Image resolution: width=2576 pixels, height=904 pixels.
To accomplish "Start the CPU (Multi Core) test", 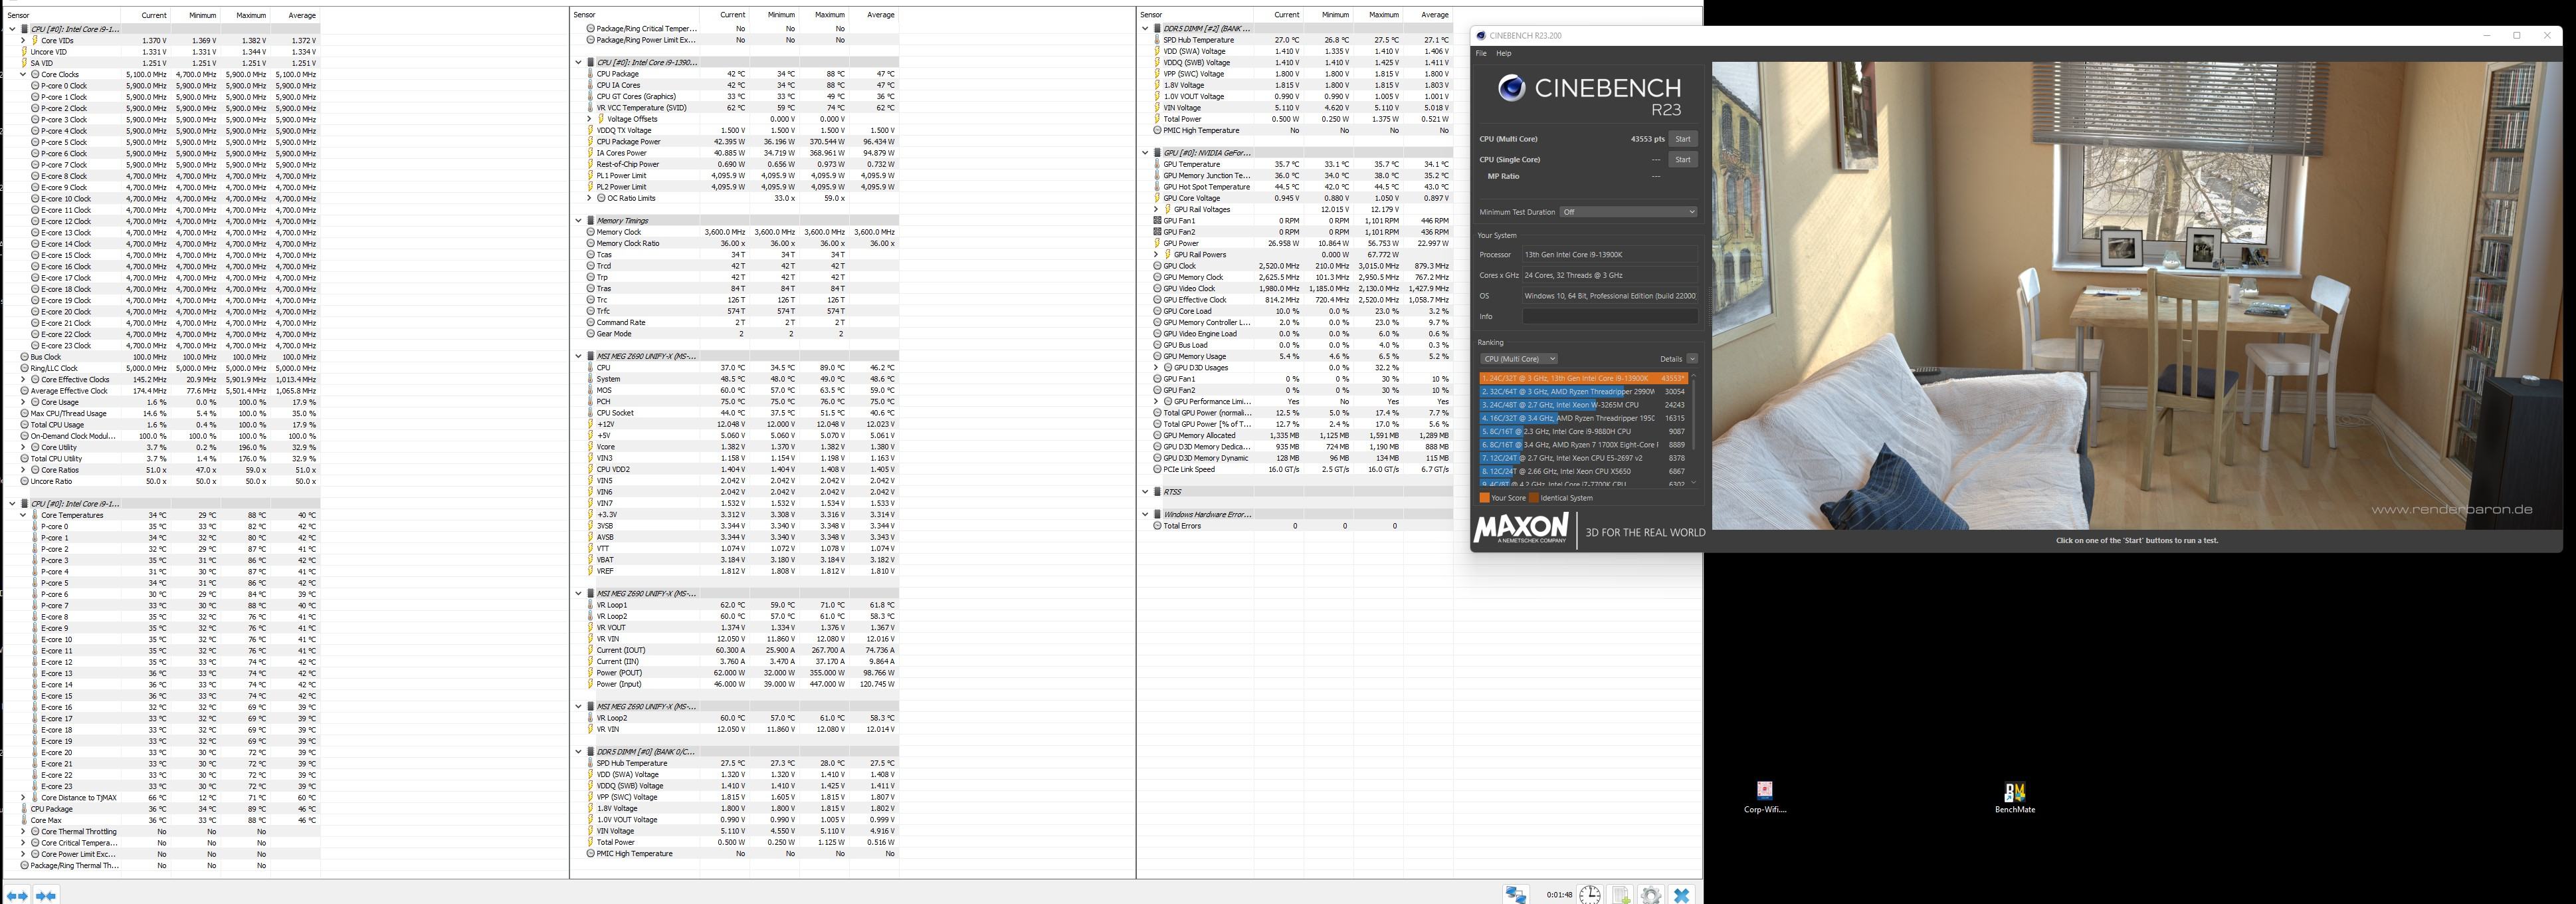I will point(1682,139).
